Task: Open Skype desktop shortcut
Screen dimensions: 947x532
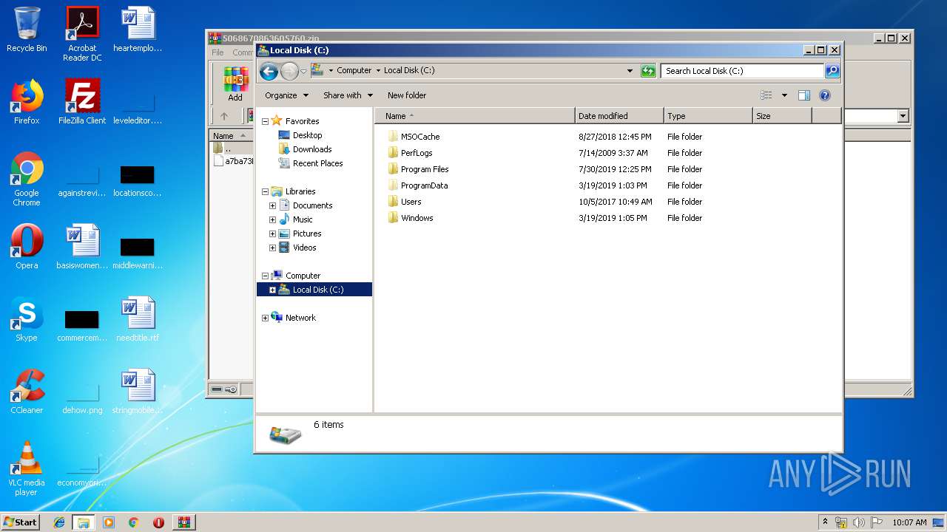Action: coord(27,319)
